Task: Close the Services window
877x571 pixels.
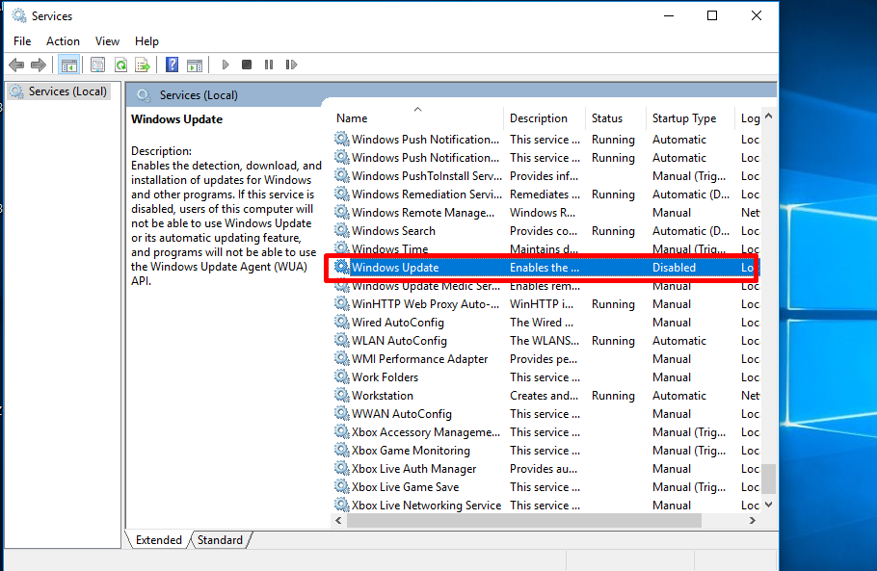Action: click(x=757, y=15)
